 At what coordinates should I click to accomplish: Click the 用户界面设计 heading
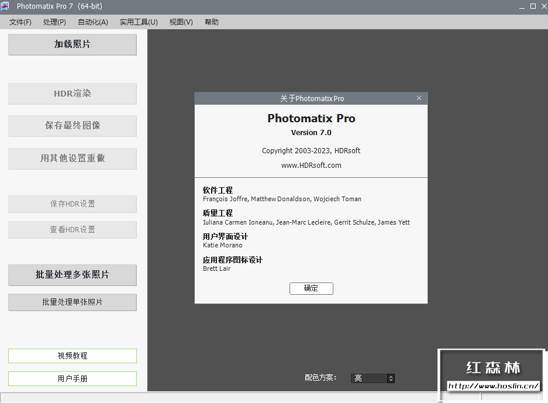[x=225, y=237]
